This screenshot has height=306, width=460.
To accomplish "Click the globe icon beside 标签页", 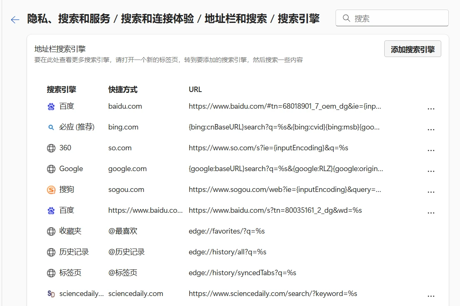I will click(x=51, y=273).
